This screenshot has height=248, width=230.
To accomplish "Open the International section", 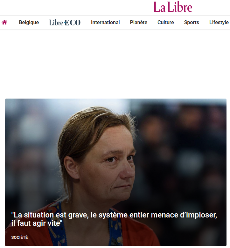I will tap(105, 23).
